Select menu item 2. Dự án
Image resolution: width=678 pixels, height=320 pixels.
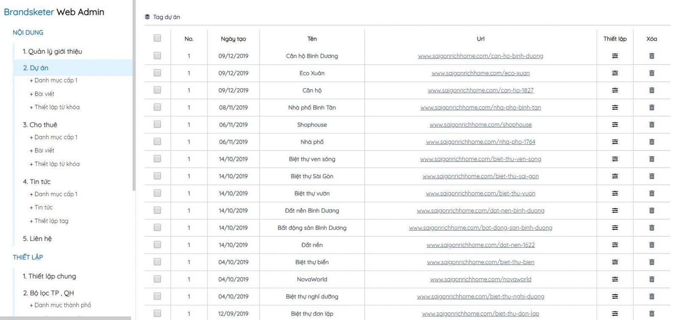[36, 68]
